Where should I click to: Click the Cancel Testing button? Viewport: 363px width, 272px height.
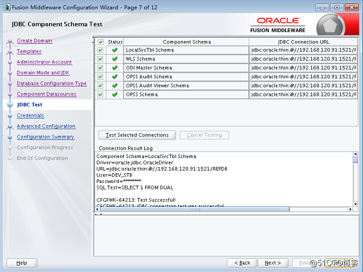point(204,135)
